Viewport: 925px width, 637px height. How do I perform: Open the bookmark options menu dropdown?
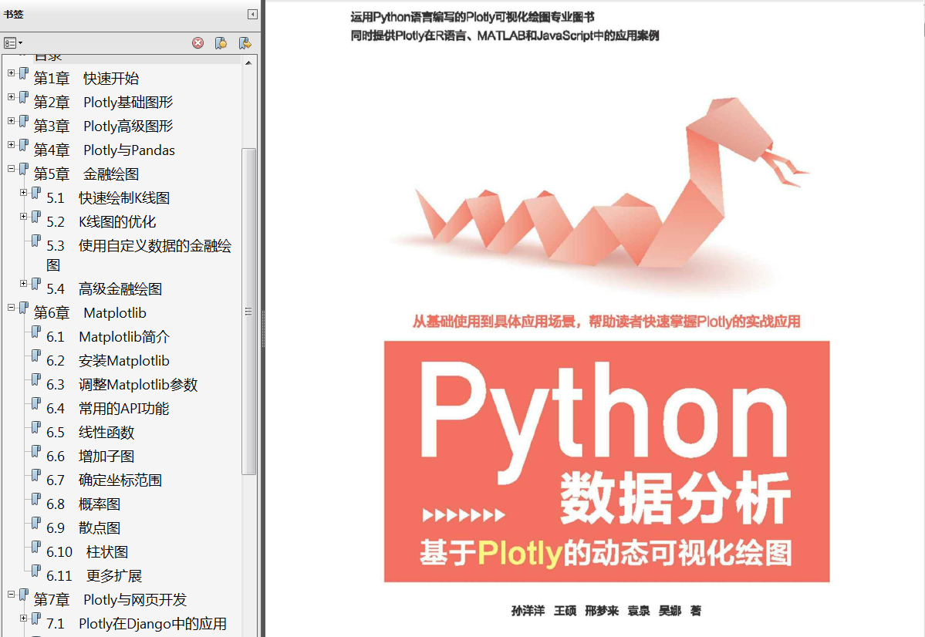point(13,43)
